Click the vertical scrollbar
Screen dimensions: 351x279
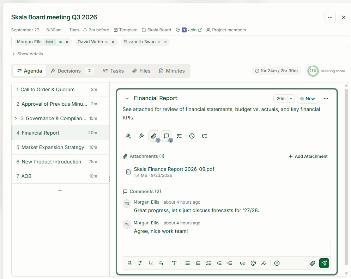[346, 176]
